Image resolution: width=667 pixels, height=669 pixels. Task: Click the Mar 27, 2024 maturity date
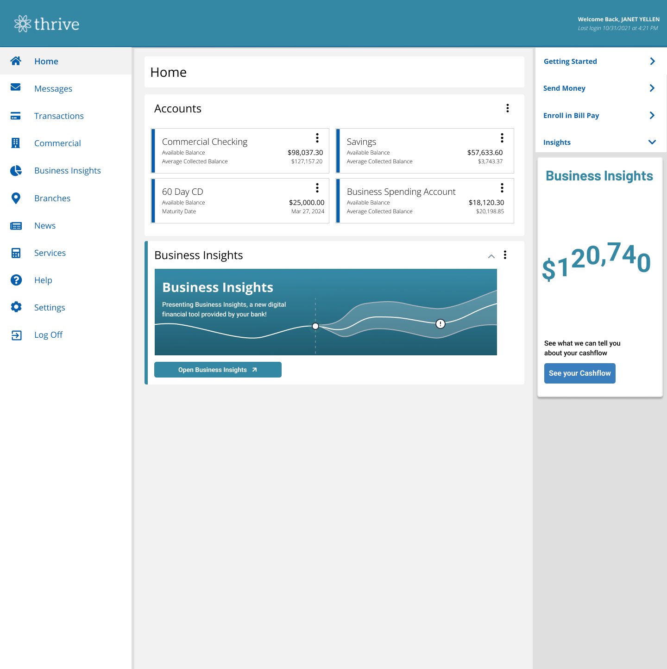308,211
